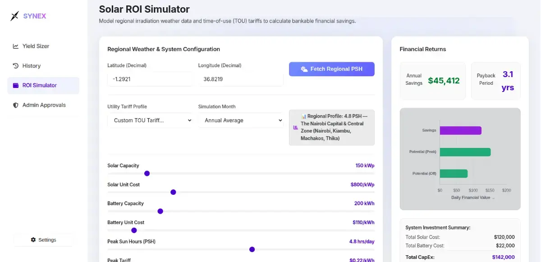Click the Total Solar Cost value $120,000
Screen dimensions: 541x262
tap(504, 237)
